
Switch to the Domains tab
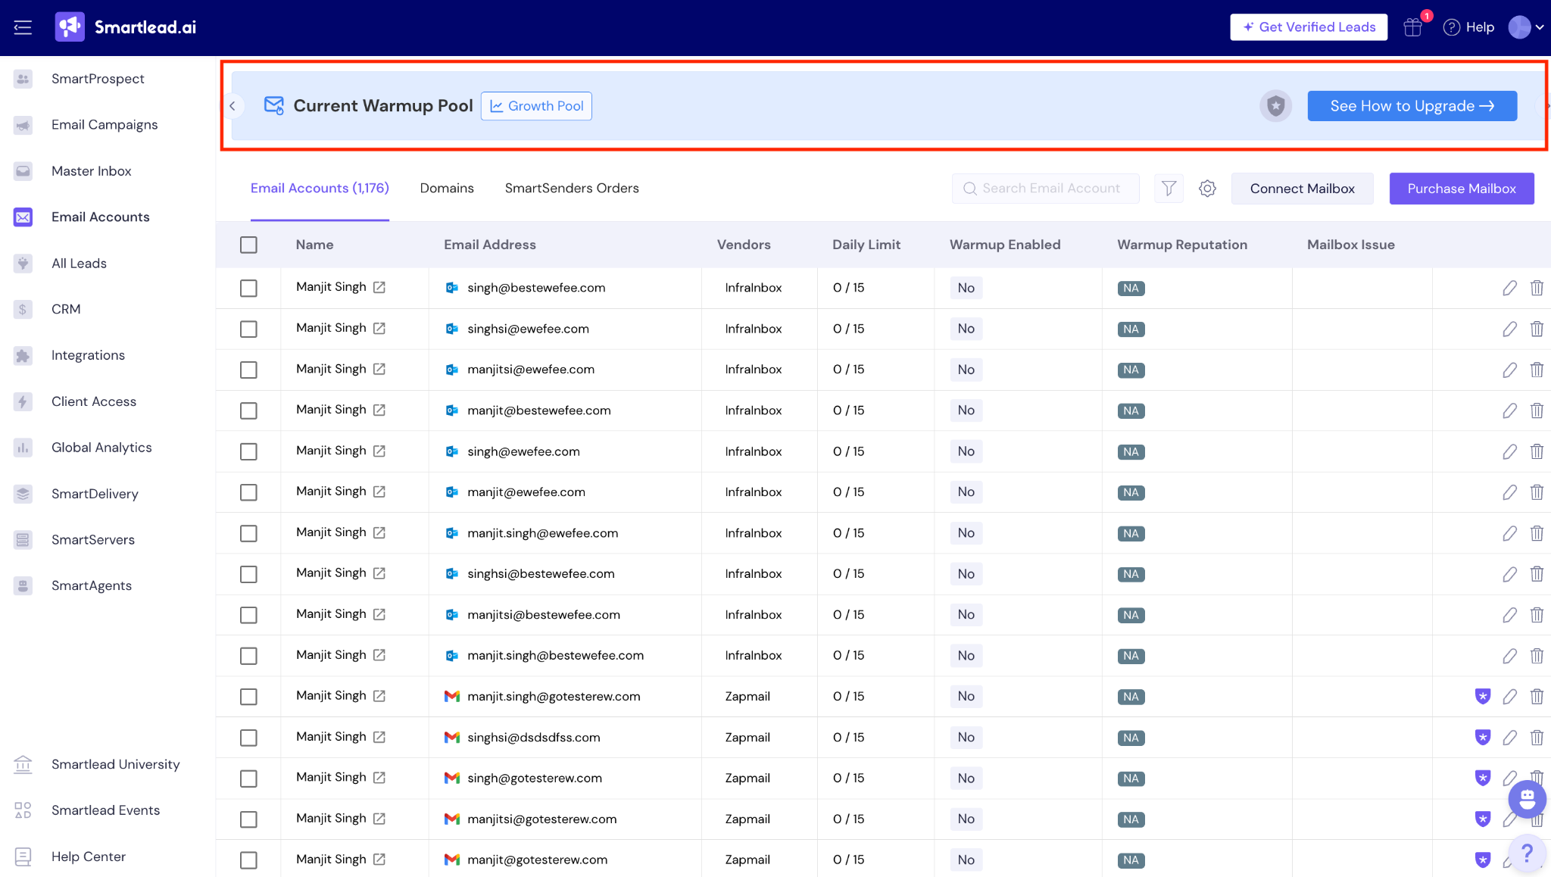[x=447, y=188]
